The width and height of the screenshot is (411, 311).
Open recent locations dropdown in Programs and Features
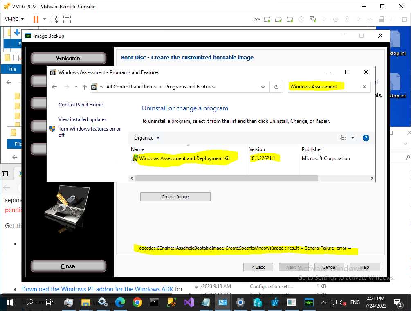(x=76, y=86)
